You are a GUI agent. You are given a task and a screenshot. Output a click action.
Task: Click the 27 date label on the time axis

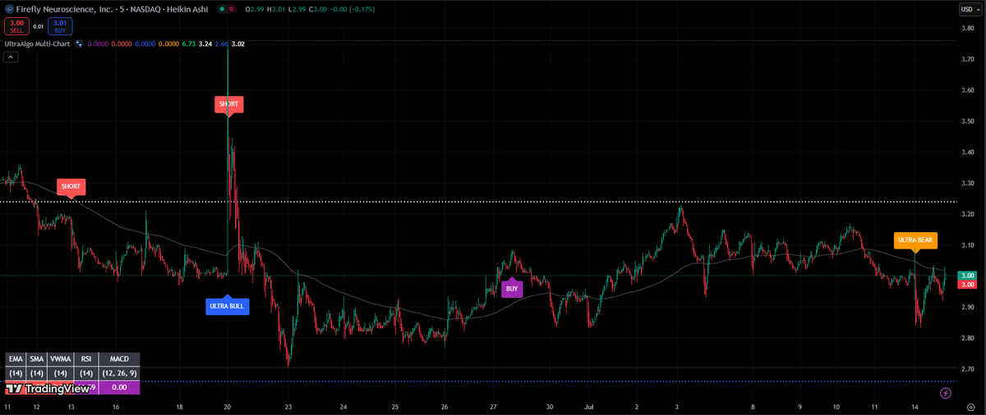[x=493, y=407]
